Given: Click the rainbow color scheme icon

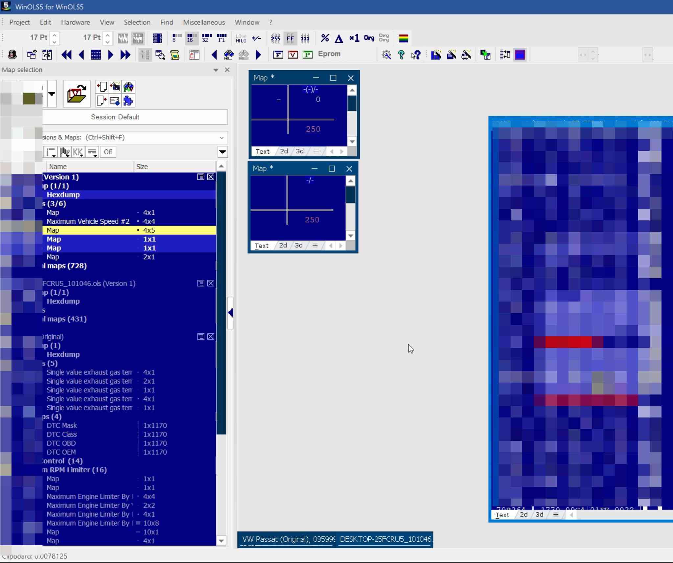Looking at the screenshot, I should tap(404, 38).
